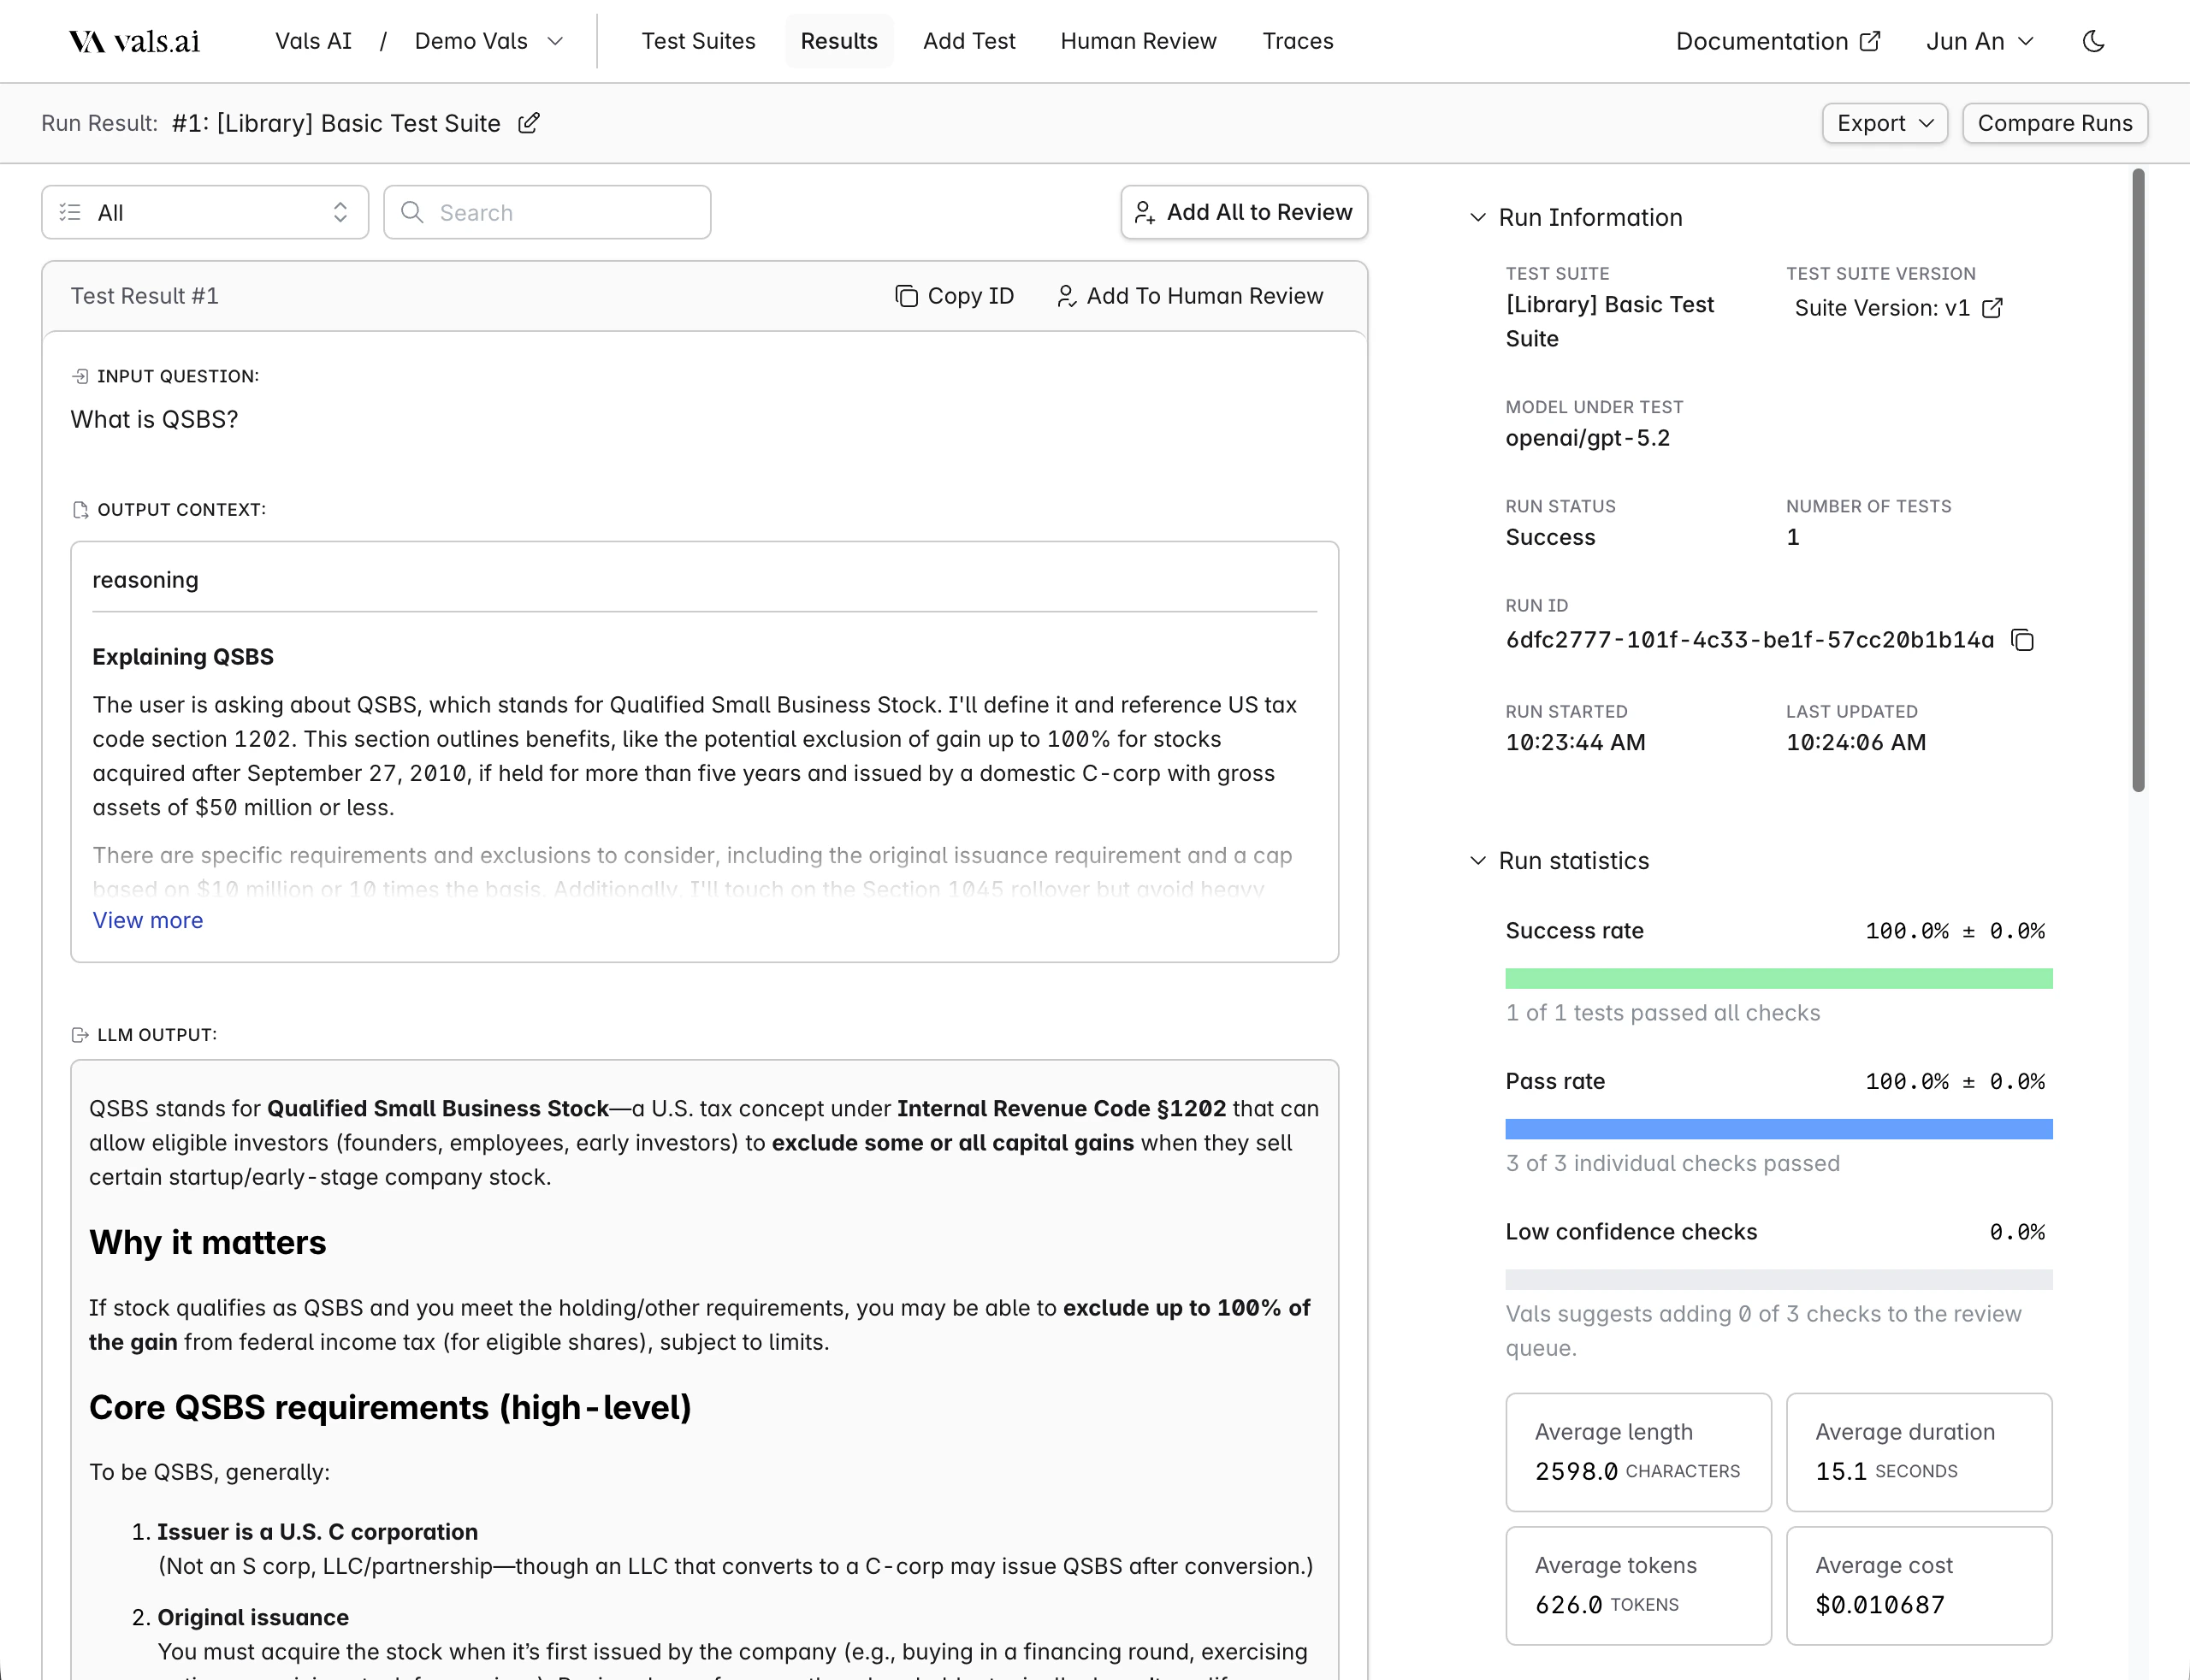Screen dimensions: 2190x1680
Task: Copy the Run ID with copy icon
Action: click(x=2022, y=640)
